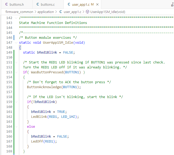This screenshot has height=155, width=174.
Task: Click 'State Machine Function Definitions' comment
Action: [x=53, y=23]
